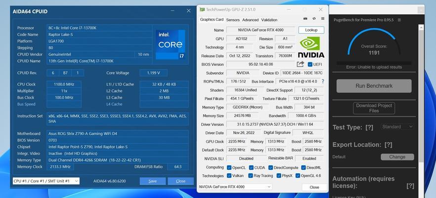Open the Test Type Standard dropdown
The width and height of the screenshot is (436, 198).
[397, 127]
